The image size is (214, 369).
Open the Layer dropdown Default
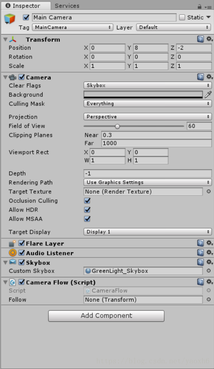[174, 27]
